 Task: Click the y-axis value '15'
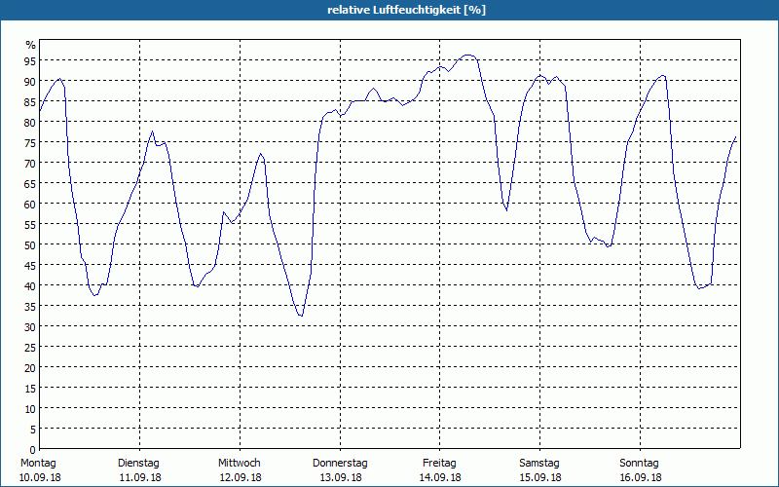(30, 388)
